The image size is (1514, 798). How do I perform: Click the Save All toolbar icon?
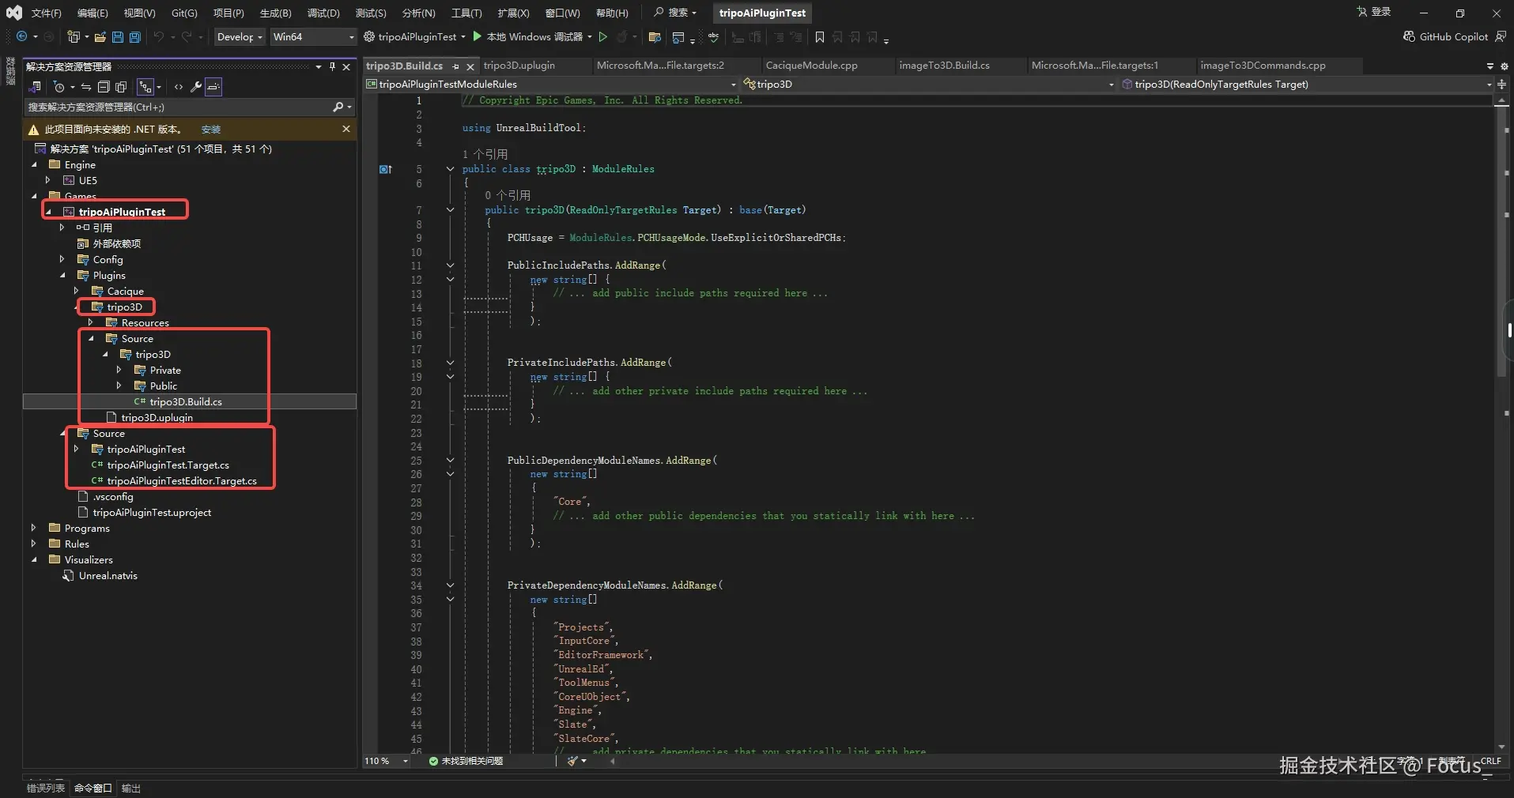134,37
